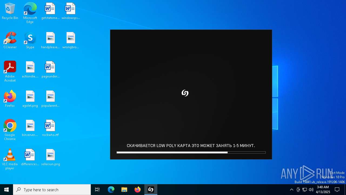Open the Google Chrome desktop shortcut
Viewport: 346px width, 195px height.
(x=10, y=130)
